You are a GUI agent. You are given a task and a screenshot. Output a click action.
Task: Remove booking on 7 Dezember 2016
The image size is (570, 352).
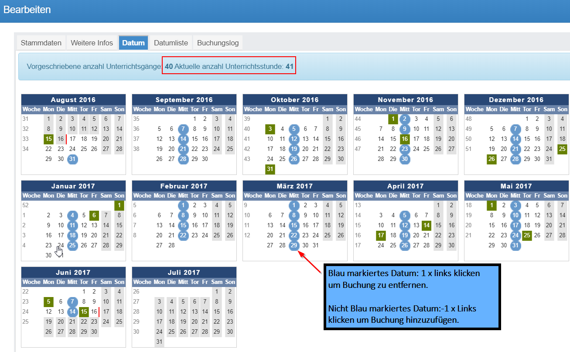pos(515,129)
